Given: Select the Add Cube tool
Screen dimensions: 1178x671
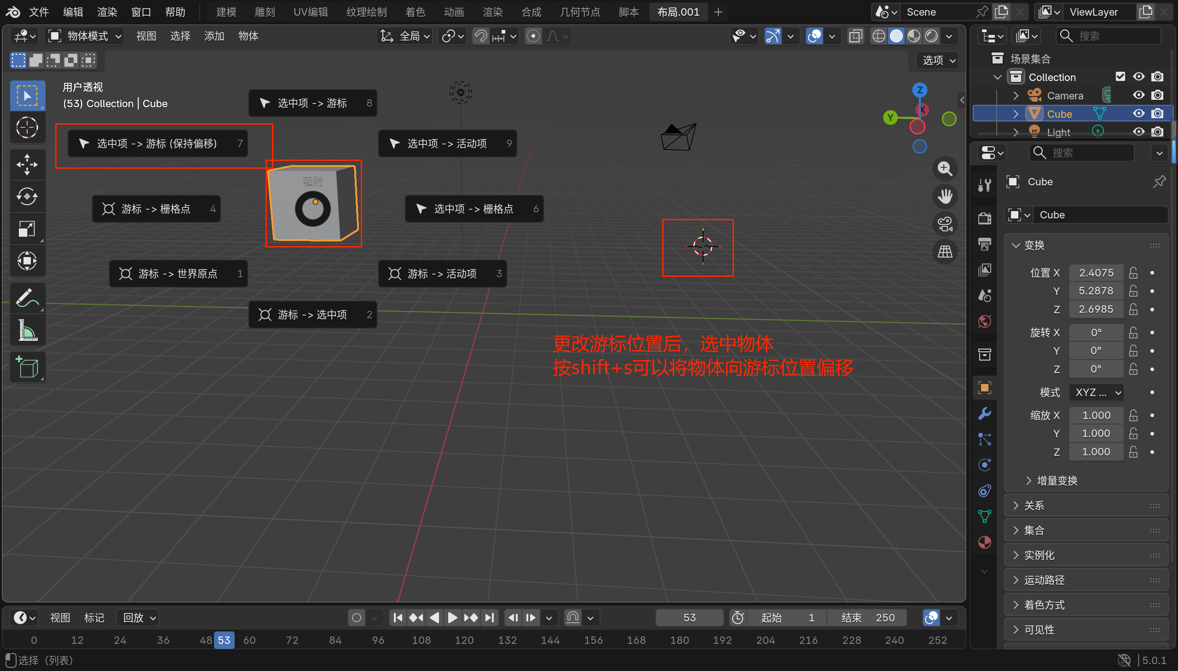Looking at the screenshot, I should point(27,367).
